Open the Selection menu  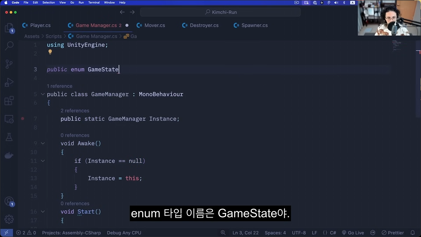[49, 2]
